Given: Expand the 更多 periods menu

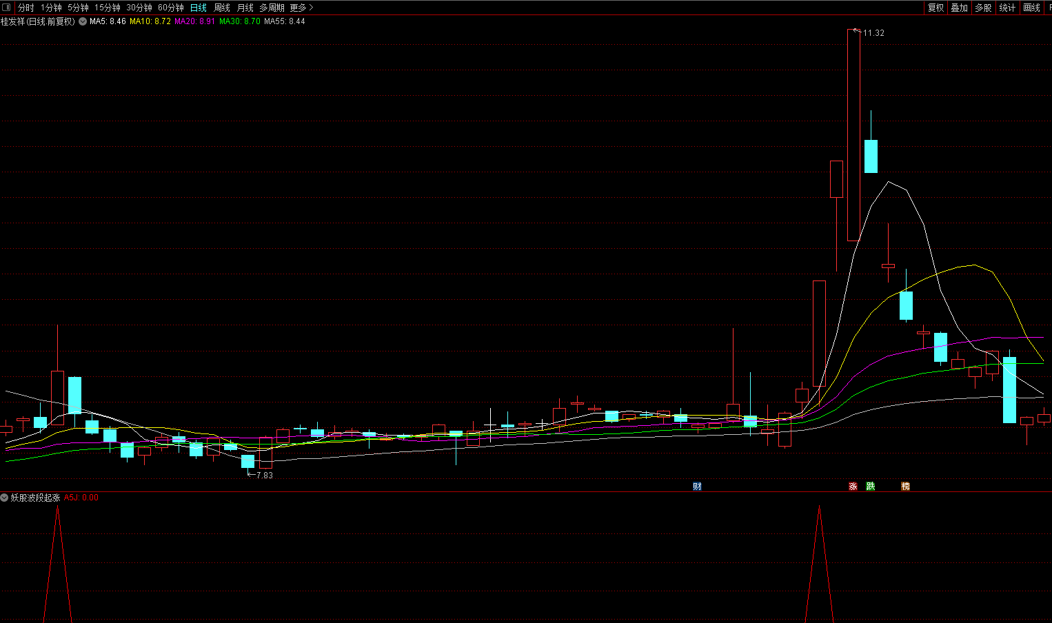Looking at the screenshot, I should click(x=301, y=8).
